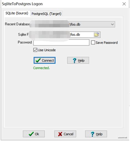Viewport: 130px width, 141px height.
Task: Open Help next to the Connect button
Action: (78, 60)
